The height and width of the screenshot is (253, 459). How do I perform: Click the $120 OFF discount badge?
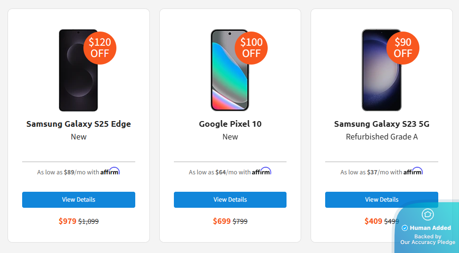pos(100,48)
